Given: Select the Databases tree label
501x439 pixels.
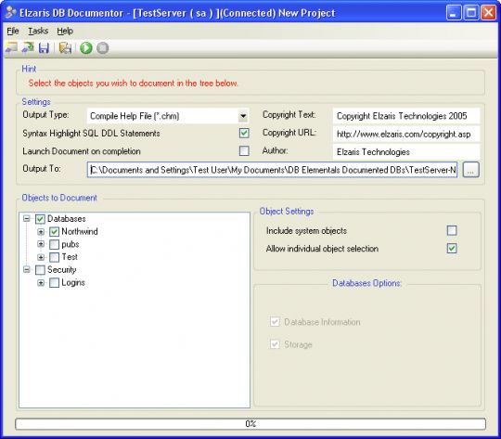Looking at the screenshot, I should coord(67,219).
